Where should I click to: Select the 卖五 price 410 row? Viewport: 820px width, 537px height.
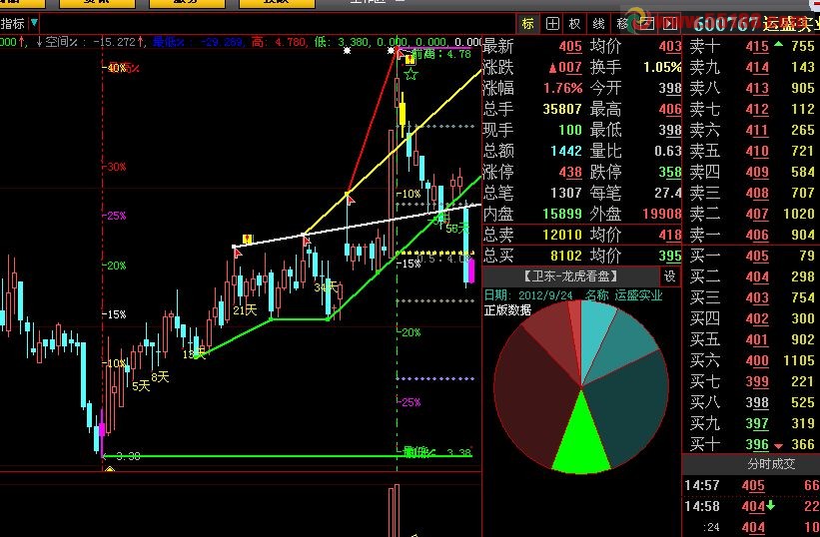(751, 151)
